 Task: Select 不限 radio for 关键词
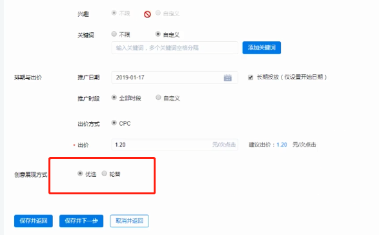pyautogui.click(x=114, y=34)
